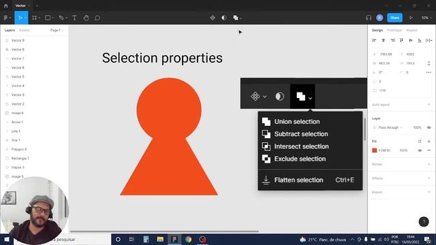Click the headphones audio icon
This screenshot has width=436, height=245.
coord(369,18)
